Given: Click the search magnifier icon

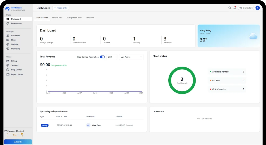Looking at the screenshot, I should click(230, 8).
